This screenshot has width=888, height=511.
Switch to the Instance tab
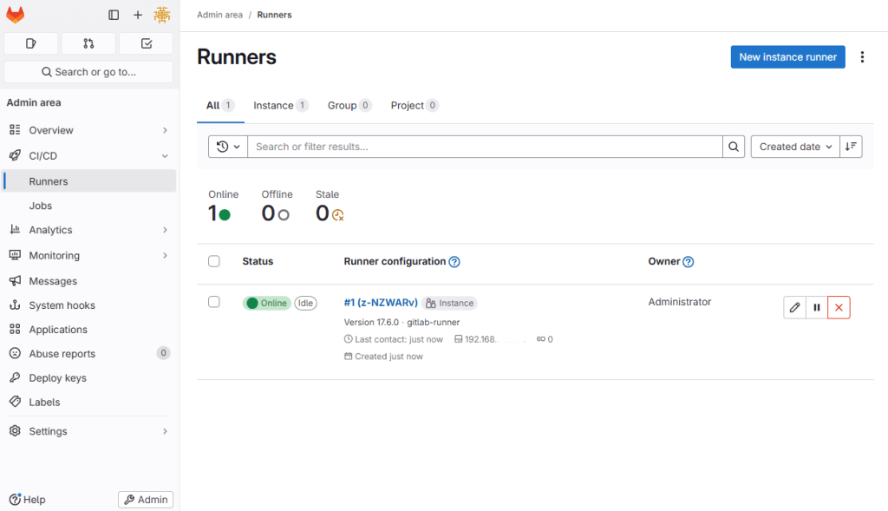pyautogui.click(x=280, y=105)
